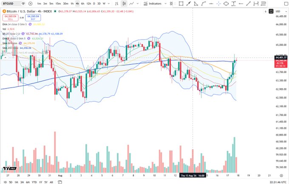Select the 1D date range
The height and width of the screenshot is (184, 289).
coord(5,182)
